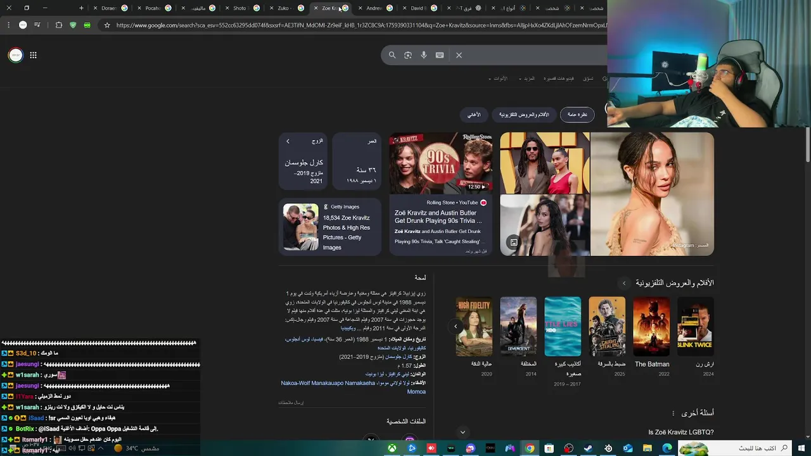The height and width of the screenshot is (456, 811).
Task: Click كارل جلوسمان spouse link
Action: pos(399,357)
